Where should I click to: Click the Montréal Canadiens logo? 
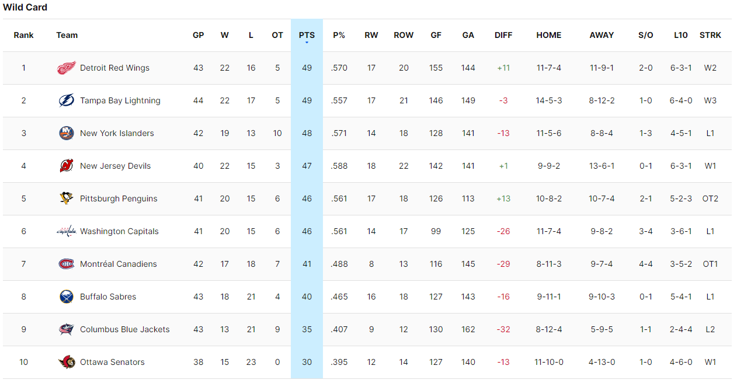[x=66, y=264]
